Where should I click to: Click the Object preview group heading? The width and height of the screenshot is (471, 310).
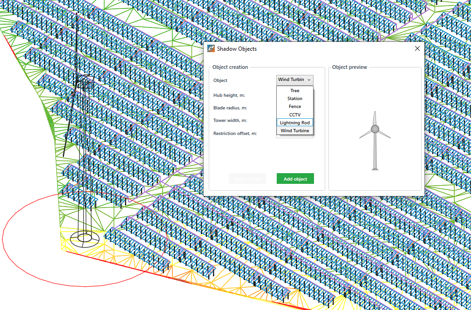pyautogui.click(x=350, y=67)
